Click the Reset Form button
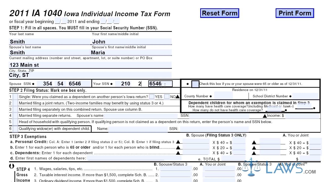The height and width of the screenshot is (182, 324). [219, 13]
